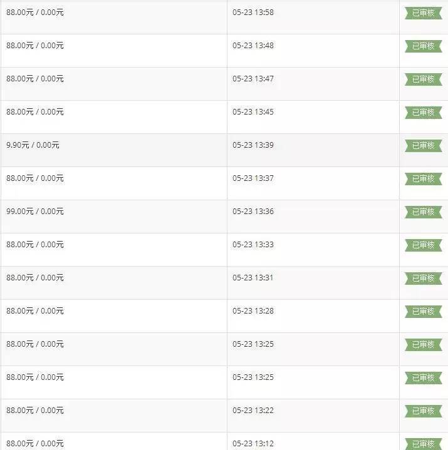Screen dimensions: 448x450
Task: Click the 已审核 badge in the 13:22 row
Action: 423,411
